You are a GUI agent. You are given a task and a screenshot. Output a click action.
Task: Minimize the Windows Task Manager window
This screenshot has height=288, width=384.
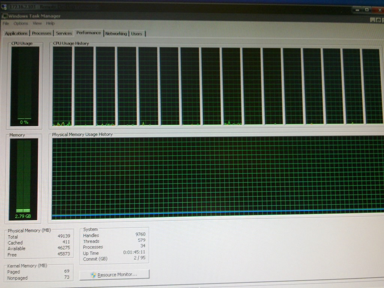(x=373, y=19)
